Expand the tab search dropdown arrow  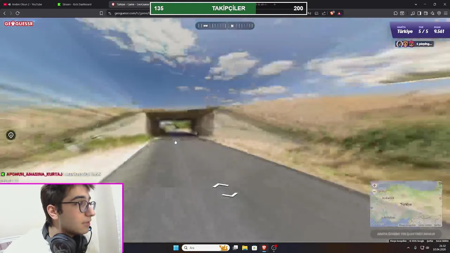pyautogui.click(x=416, y=4)
